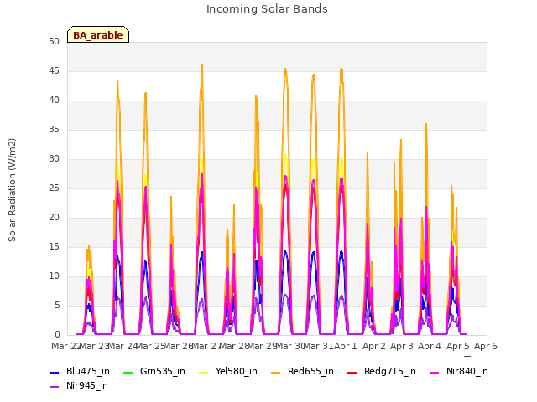Click the Nir840_in legend magenta swatch
Image resolution: width=537 pixels, height=402 pixels.
(435, 372)
